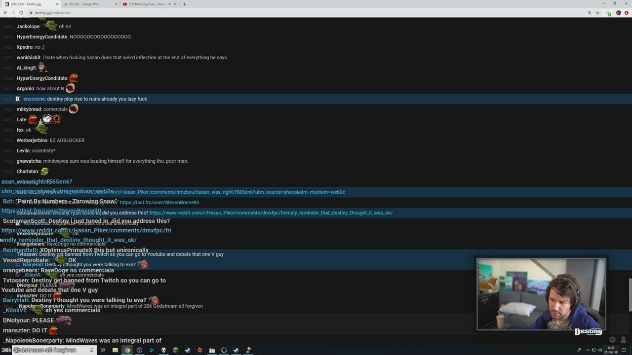Click the emote after Charlatan's name

(x=44, y=171)
